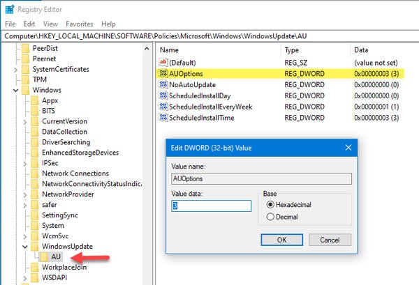Click the AUOptions DWORD value icon
This screenshot has width=419, height=285.
click(x=163, y=73)
